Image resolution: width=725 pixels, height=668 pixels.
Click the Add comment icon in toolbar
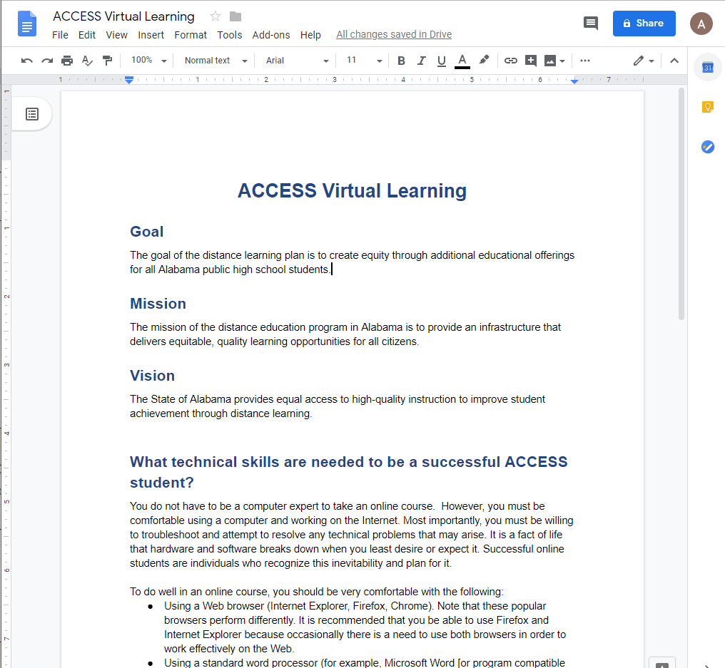click(x=530, y=61)
